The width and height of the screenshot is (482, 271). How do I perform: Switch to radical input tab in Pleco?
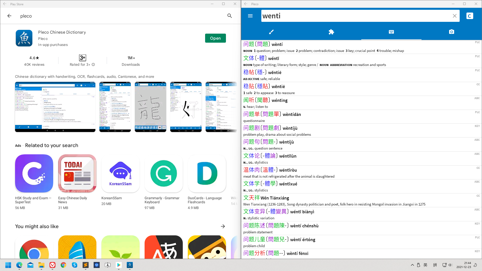331,32
